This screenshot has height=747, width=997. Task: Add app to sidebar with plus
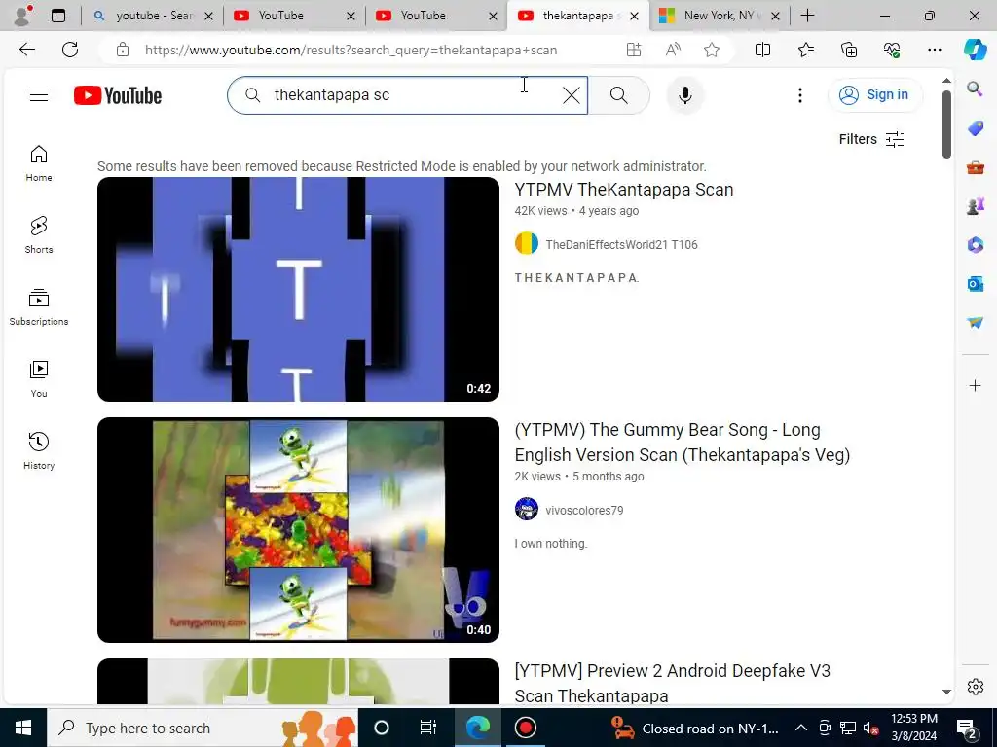click(975, 385)
